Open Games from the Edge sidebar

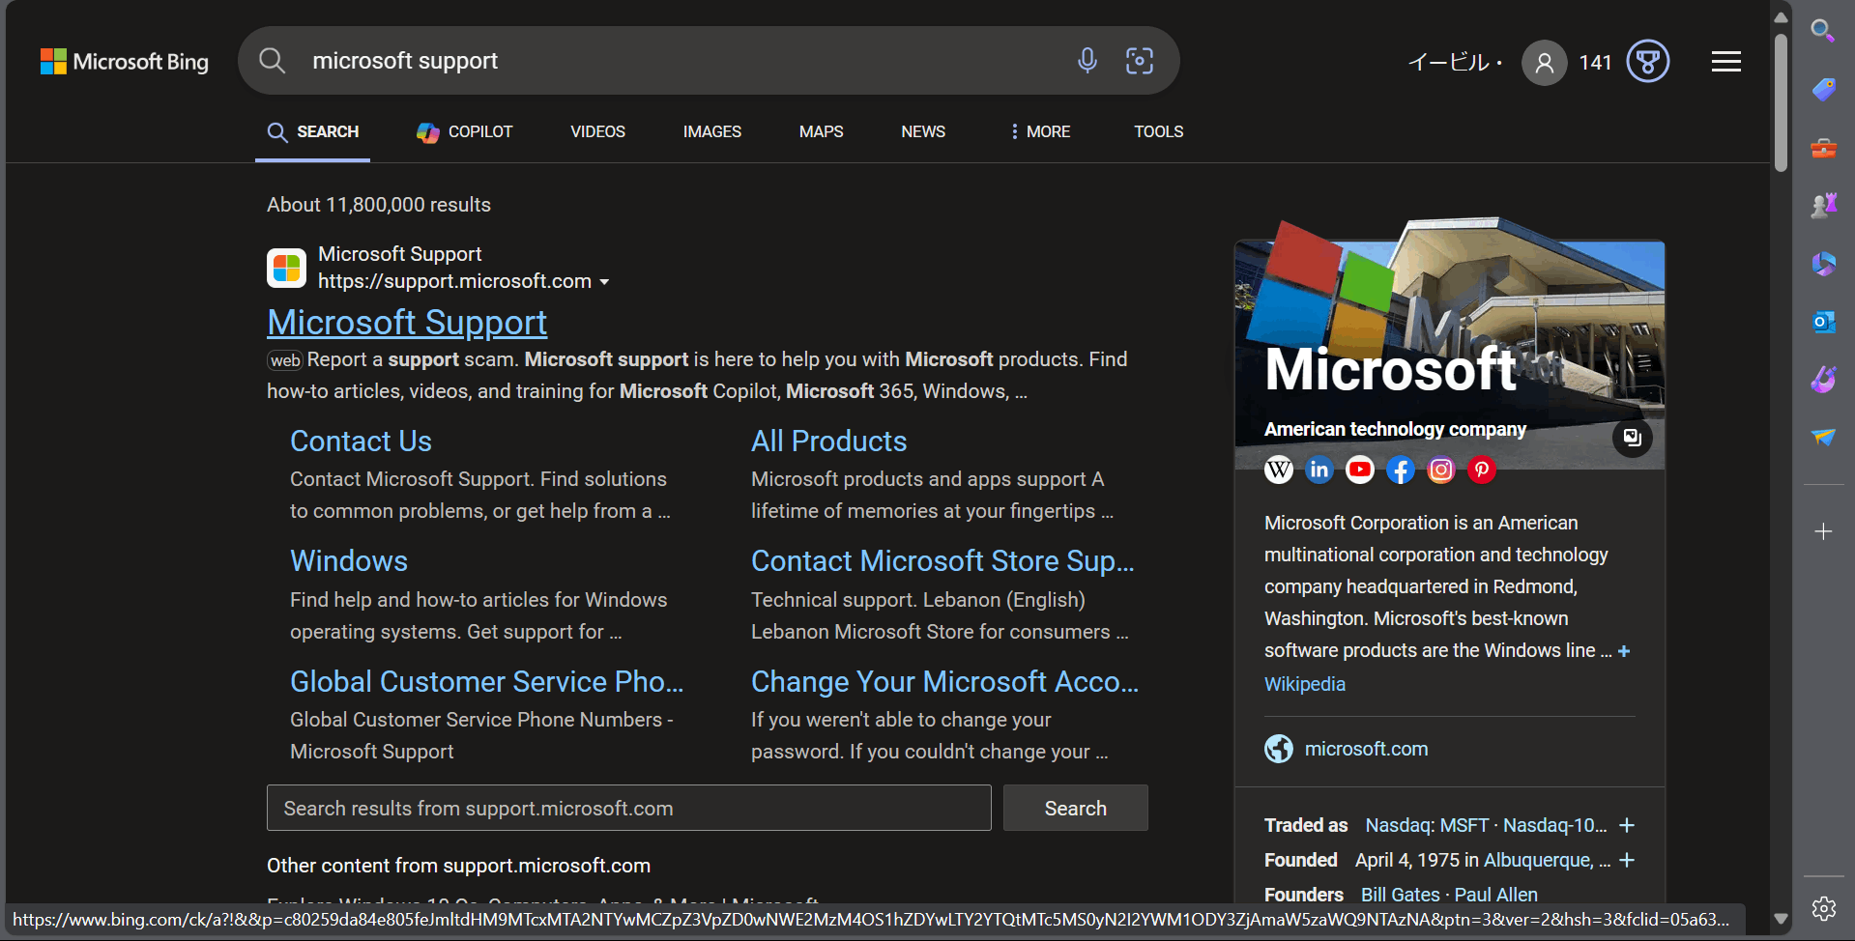tap(1824, 204)
